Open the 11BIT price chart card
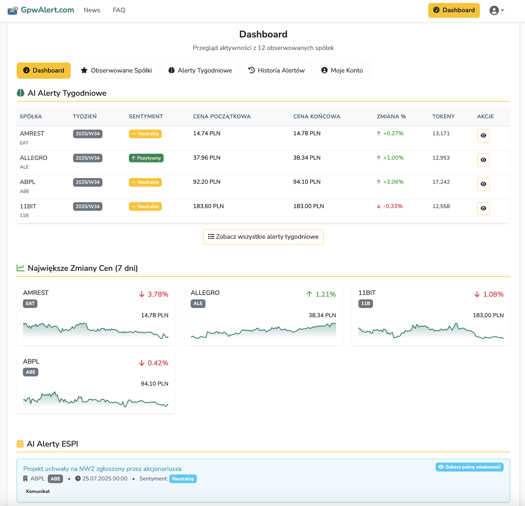The height and width of the screenshot is (506, 525). tap(431, 315)
